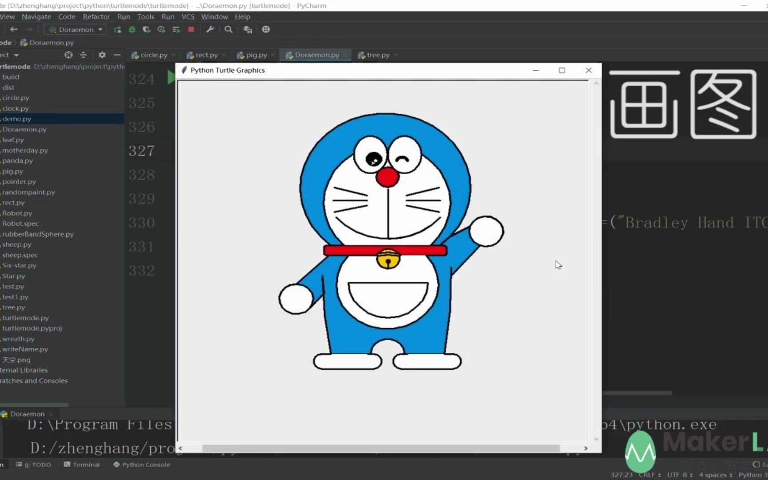Locate current file with the target icon
This screenshot has width=768, height=480.
pos(68,55)
